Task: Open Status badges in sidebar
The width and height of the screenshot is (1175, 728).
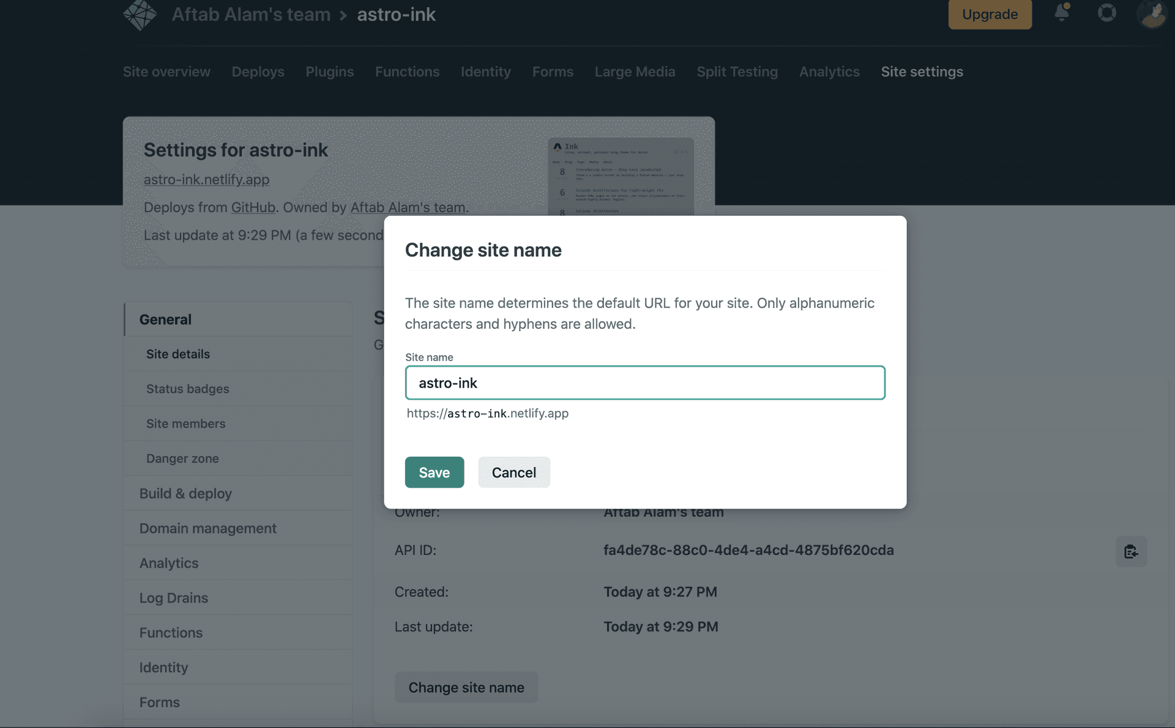Action: coord(238,389)
